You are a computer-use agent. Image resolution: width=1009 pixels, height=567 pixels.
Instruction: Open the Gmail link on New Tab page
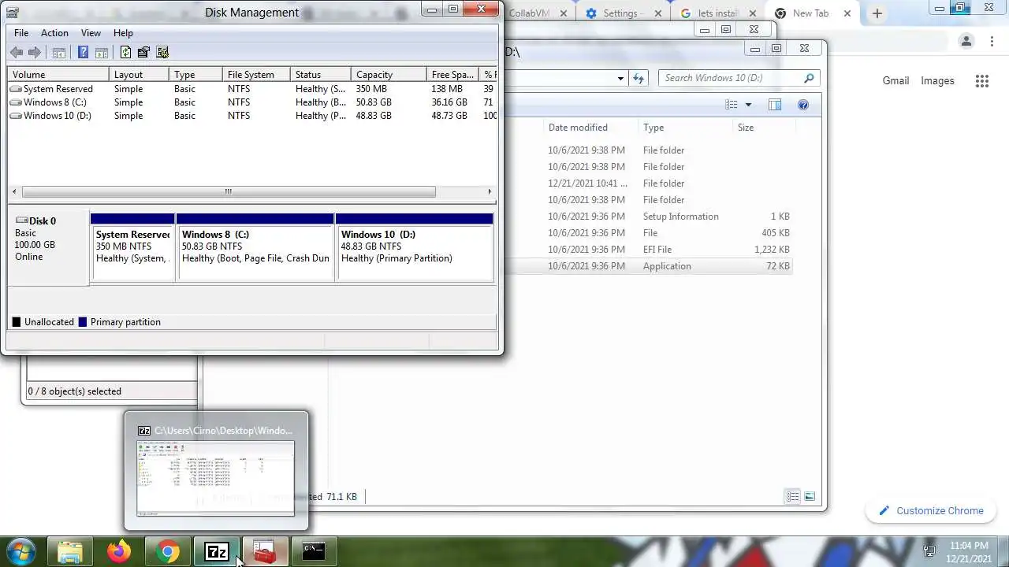tap(895, 81)
